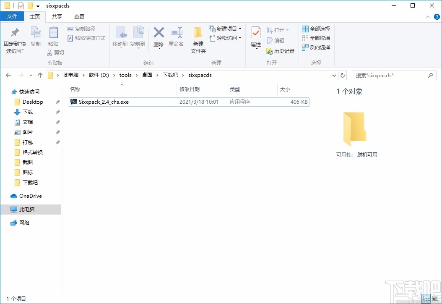Create a folder with 新建文件夹 icon
The image size is (442, 304).
click(198, 40)
